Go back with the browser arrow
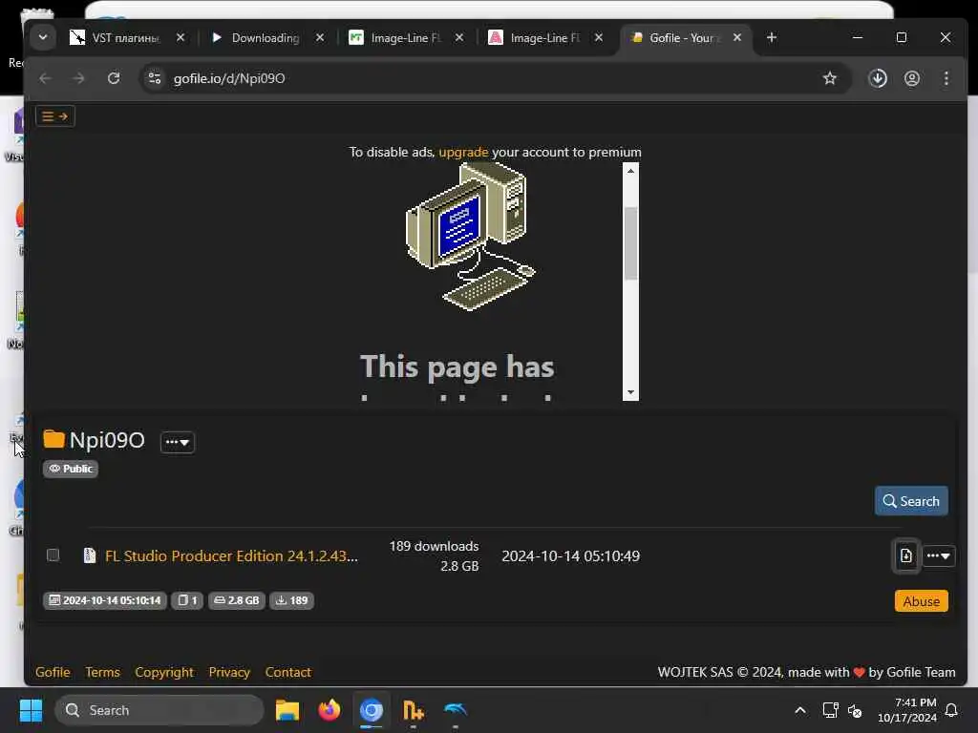The image size is (978, 733). coord(45,78)
